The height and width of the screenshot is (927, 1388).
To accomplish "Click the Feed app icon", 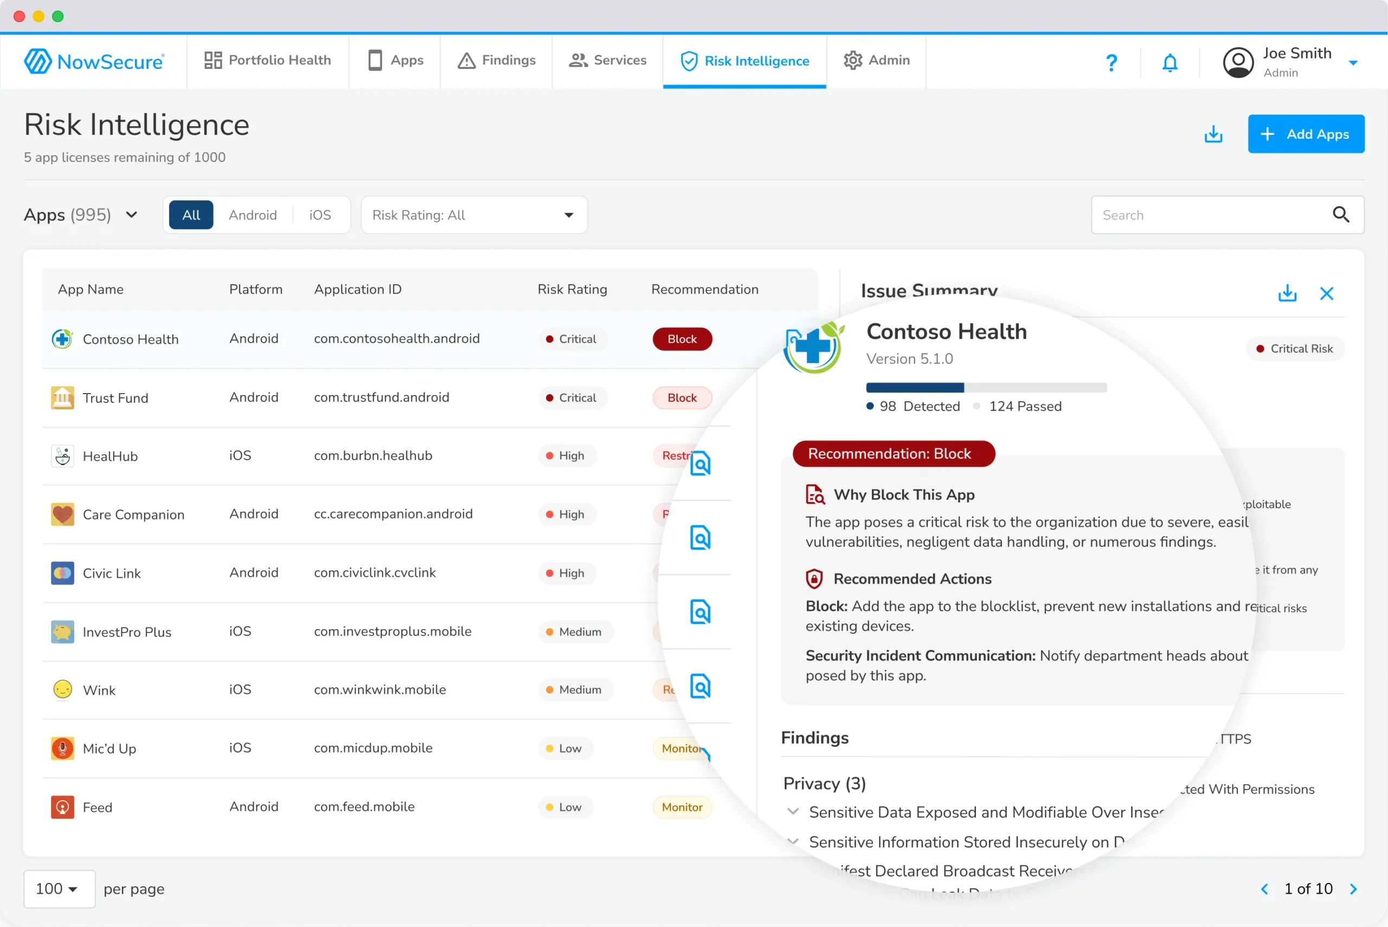I will pyautogui.click(x=62, y=807).
